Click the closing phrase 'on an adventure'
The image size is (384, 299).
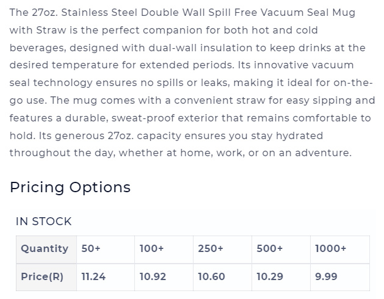pyautogui.click(x=307, y=153)
